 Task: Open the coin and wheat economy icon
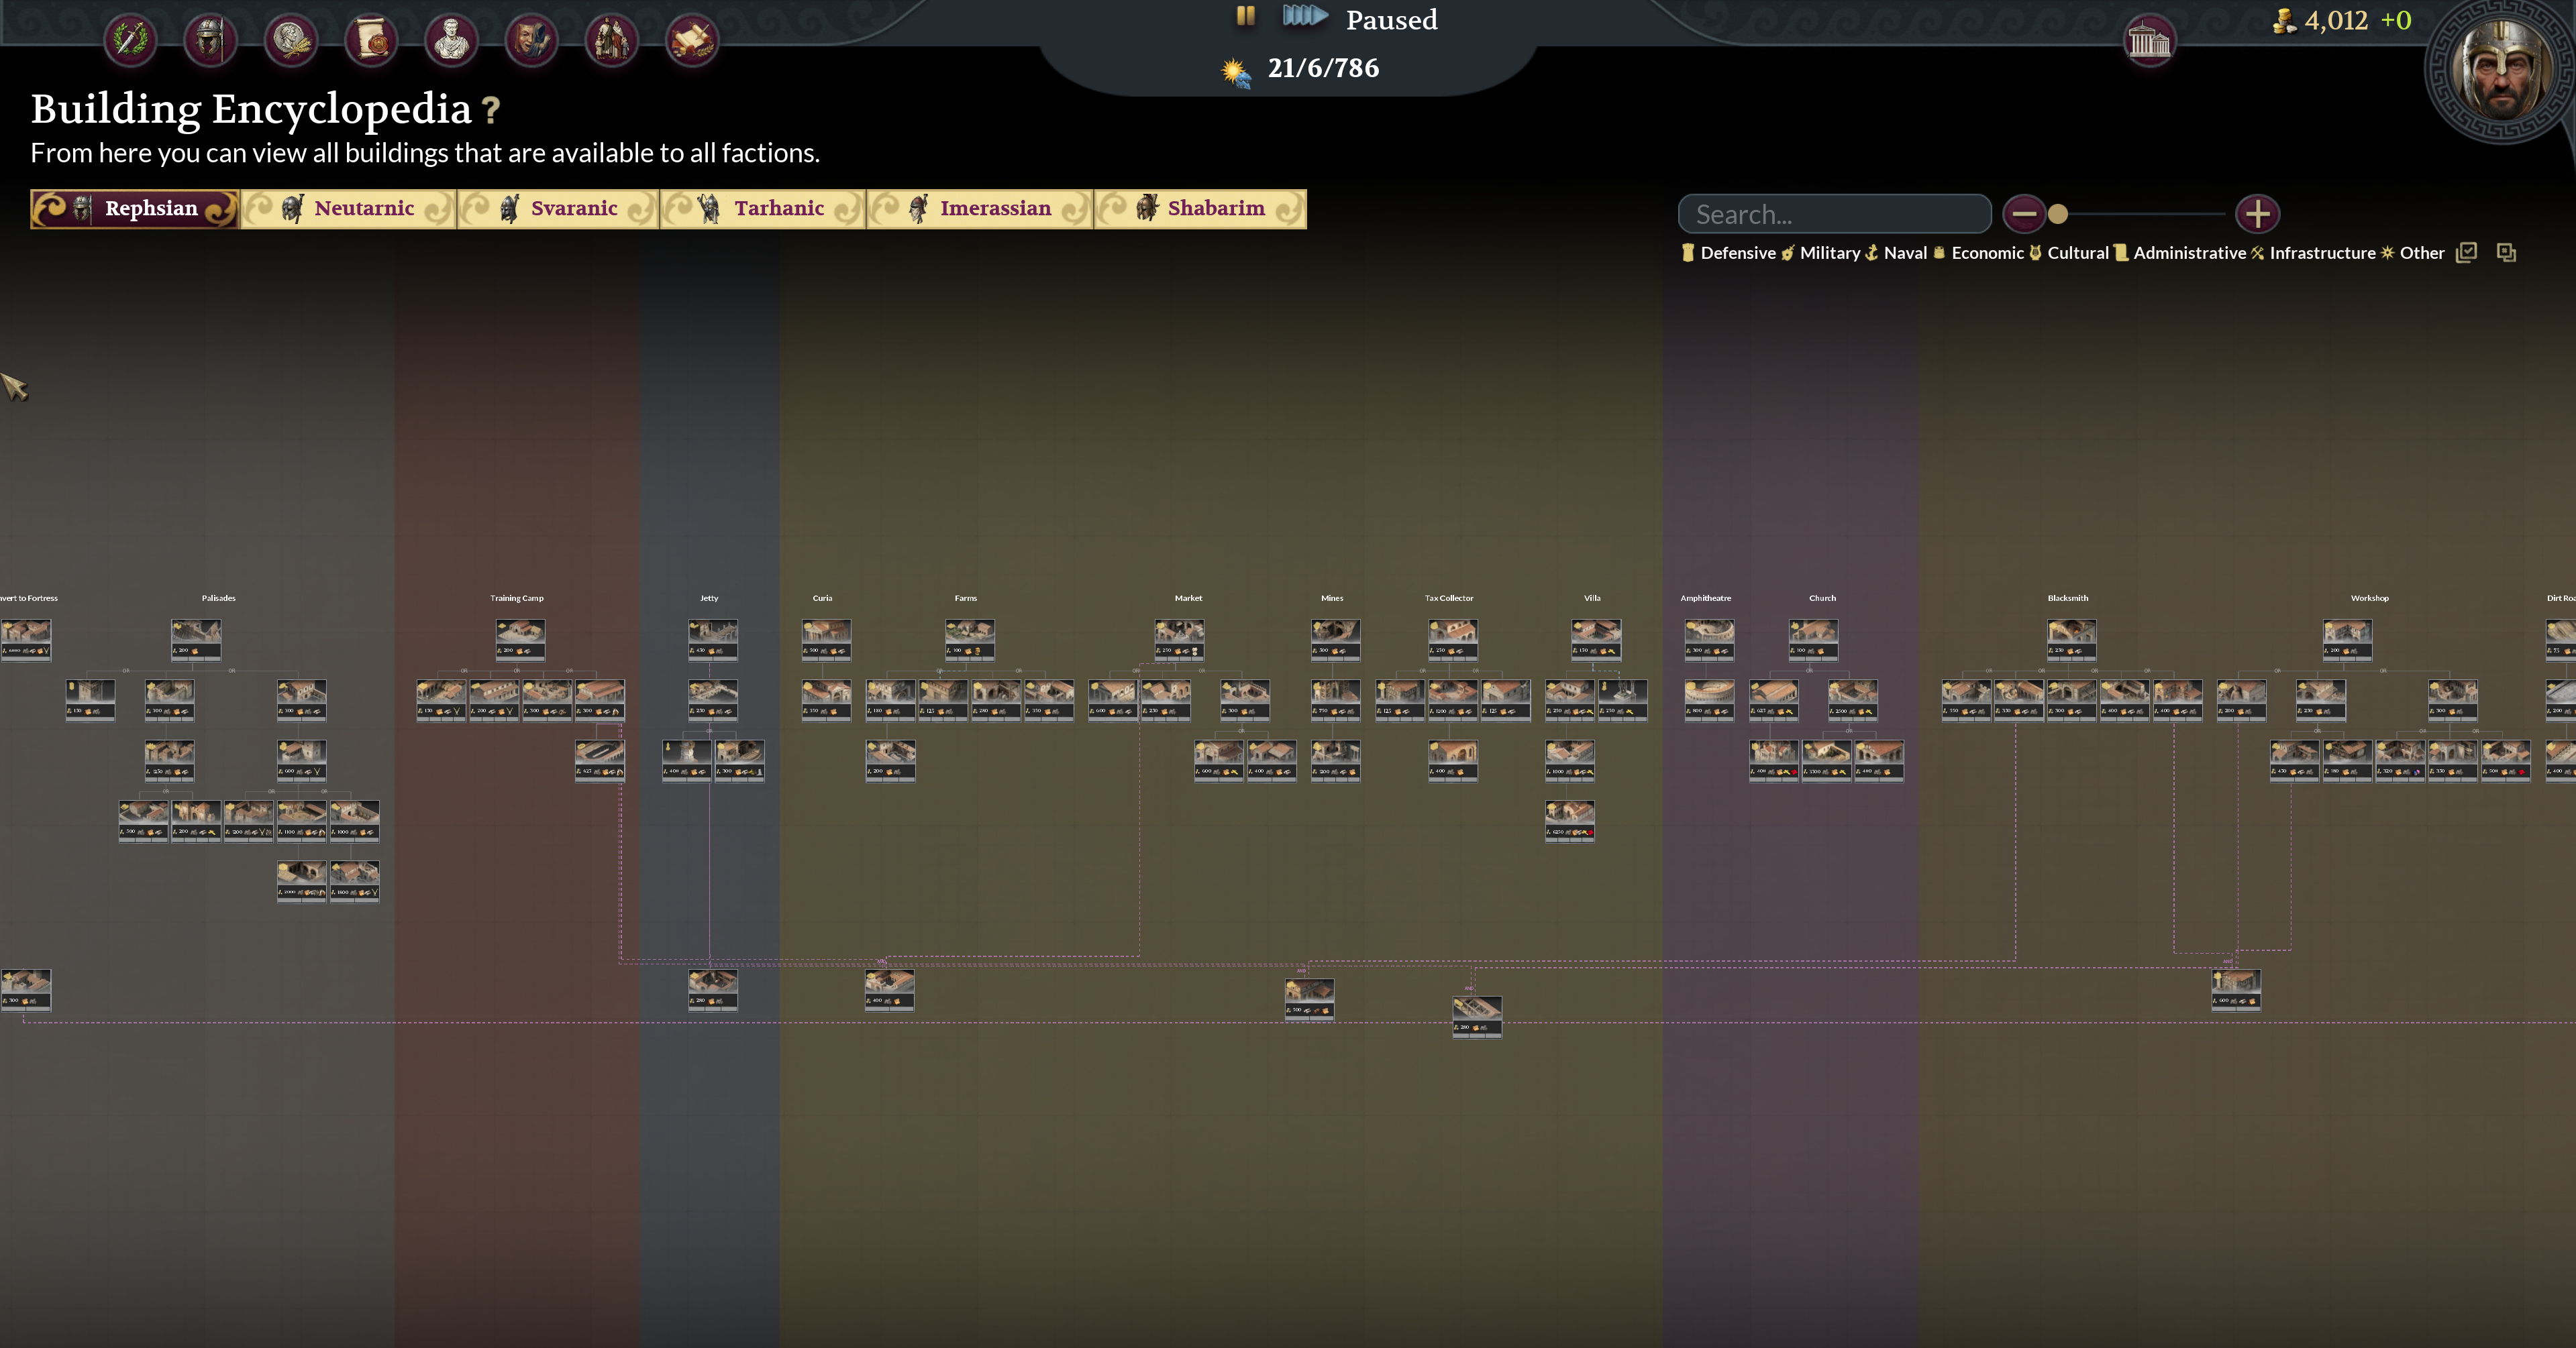click(291, 40)
